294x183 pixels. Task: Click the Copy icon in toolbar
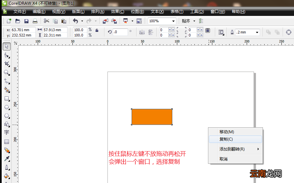point(55,21)
